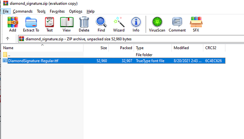244x139 pixels.
Task: Click the parent folder icon
Action: tap(5, 54)
